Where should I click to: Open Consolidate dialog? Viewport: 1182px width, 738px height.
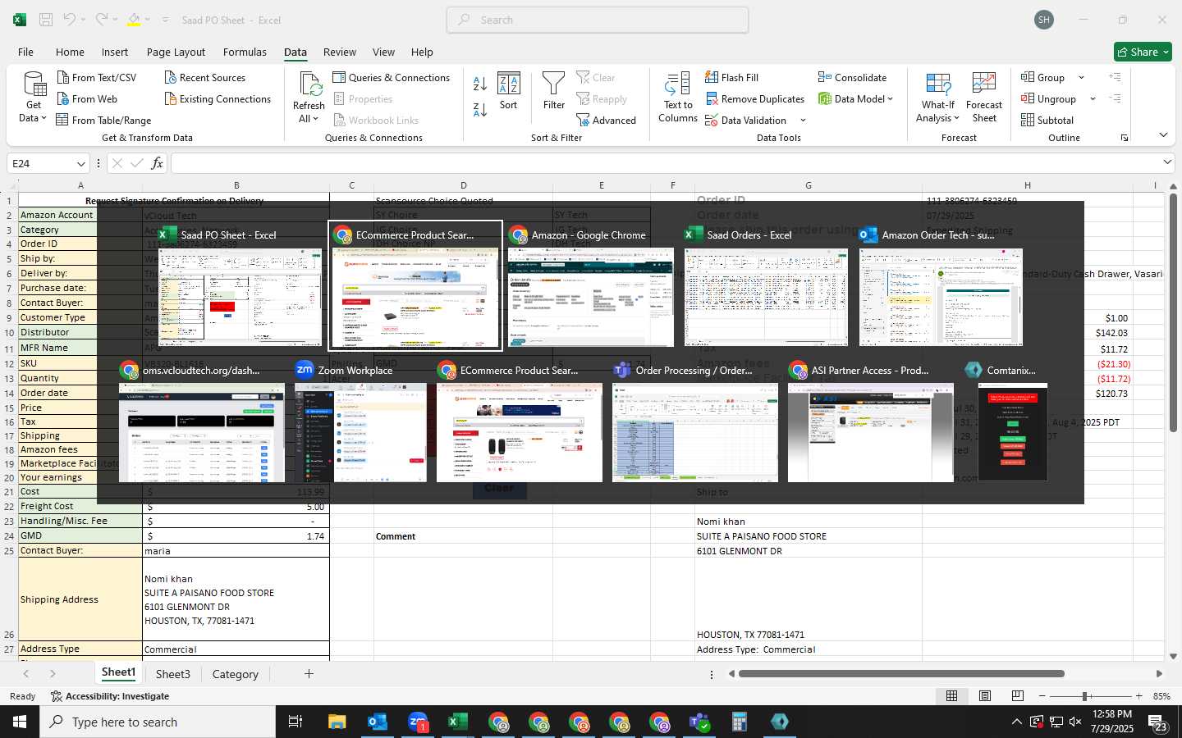pos(852,77)
